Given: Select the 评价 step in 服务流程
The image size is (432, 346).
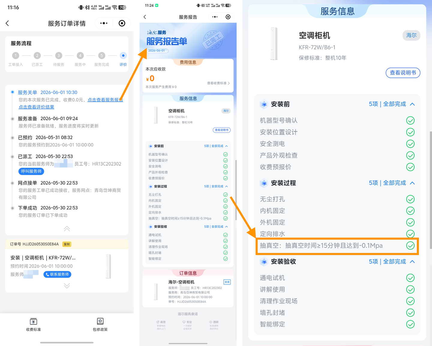Looking at the screenshot, I should tap(123, 56).
